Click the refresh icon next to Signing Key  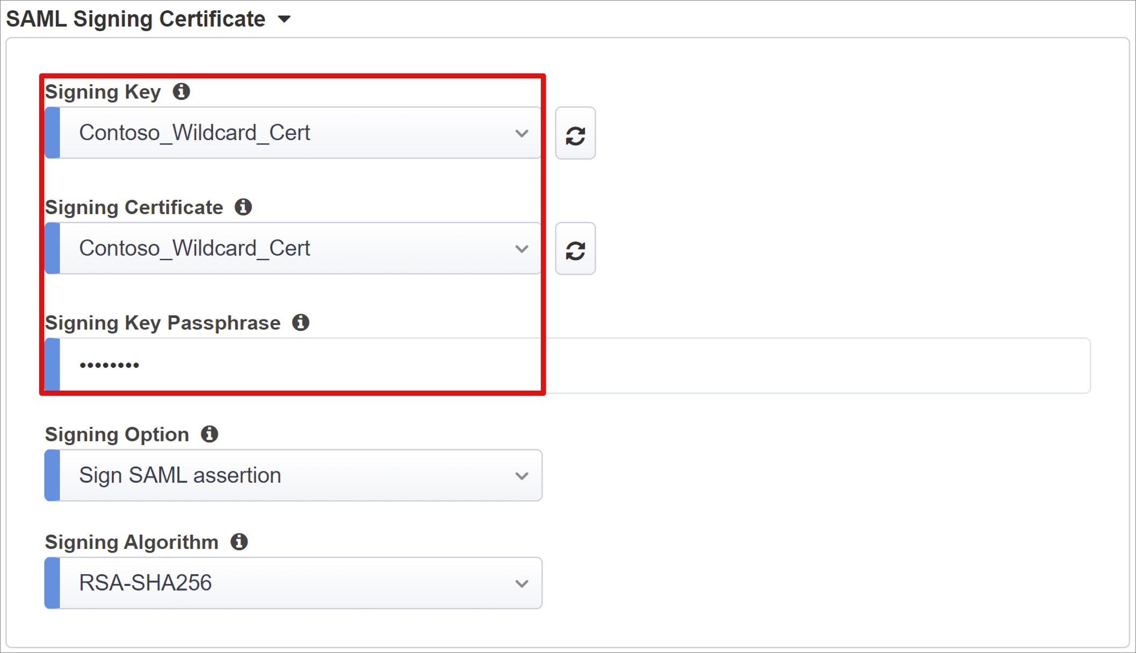coord(575,134)
